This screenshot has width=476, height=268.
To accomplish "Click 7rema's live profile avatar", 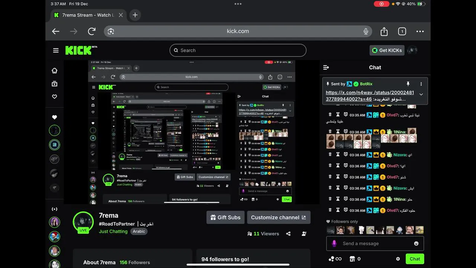I will tap(83, 222).
